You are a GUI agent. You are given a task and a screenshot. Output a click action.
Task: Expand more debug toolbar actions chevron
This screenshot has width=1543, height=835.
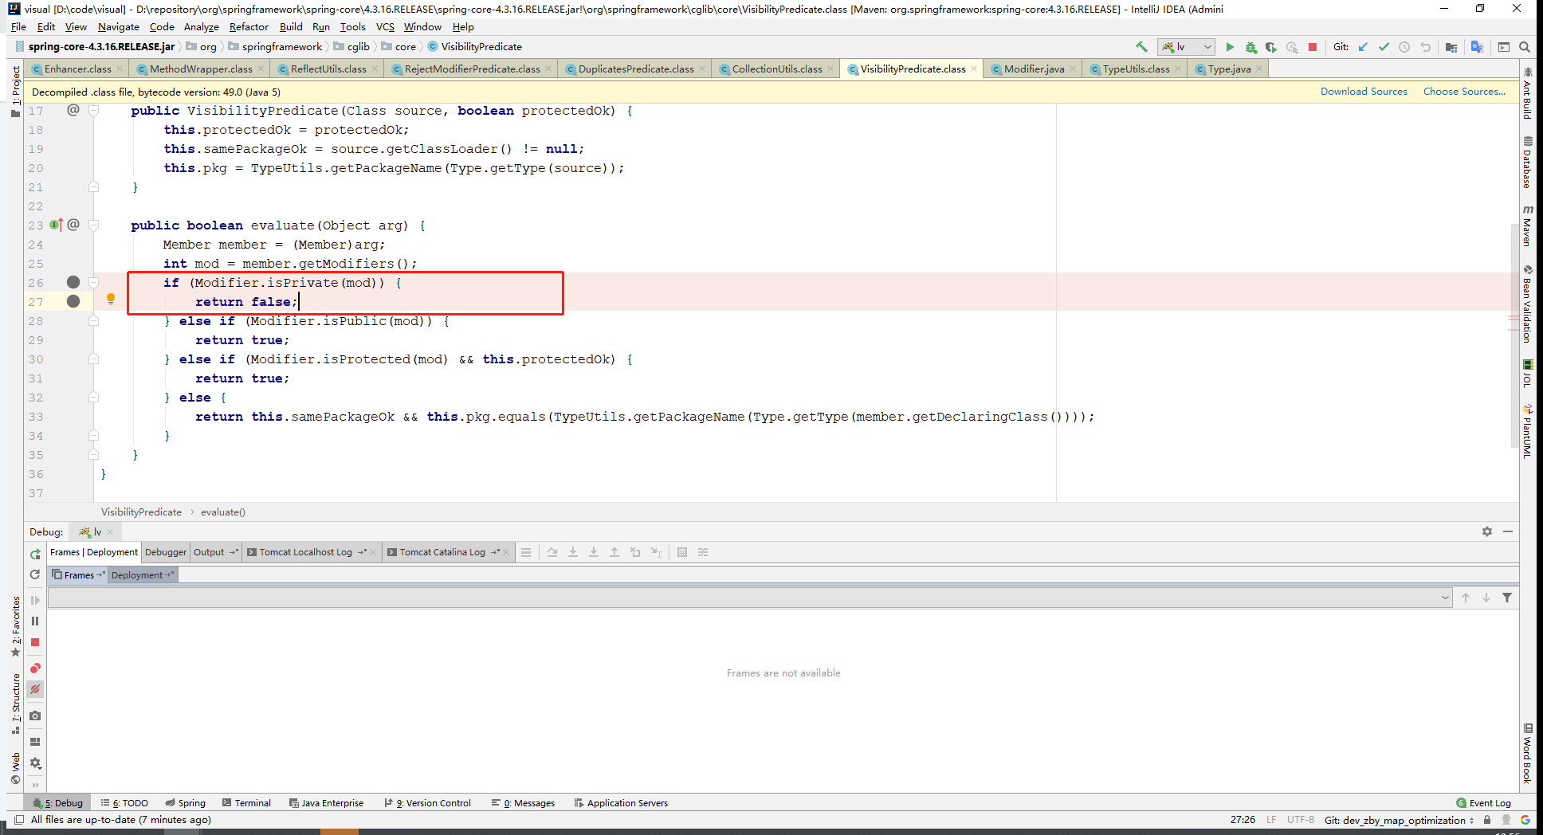pos(35,784)
